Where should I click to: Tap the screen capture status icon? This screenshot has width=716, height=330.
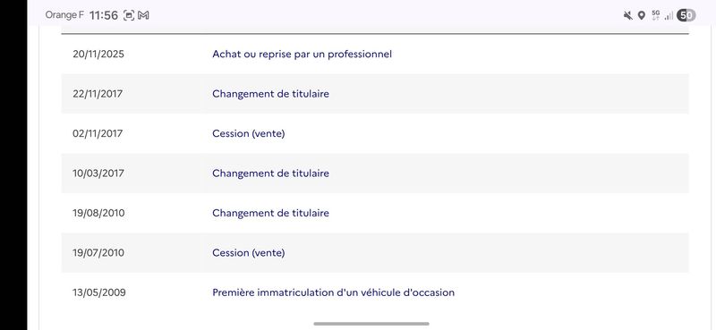pos(129,15)
